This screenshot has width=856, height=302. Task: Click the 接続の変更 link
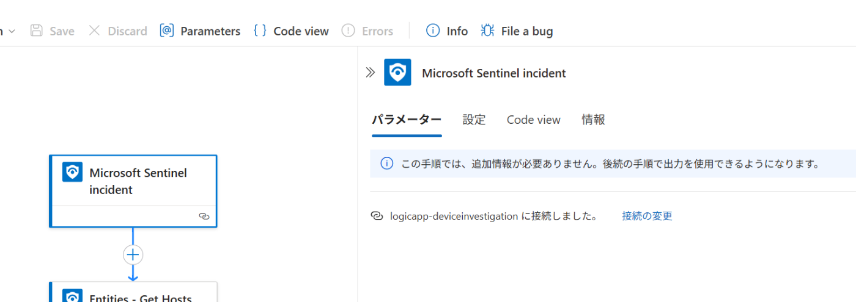[x=647, y=216]
